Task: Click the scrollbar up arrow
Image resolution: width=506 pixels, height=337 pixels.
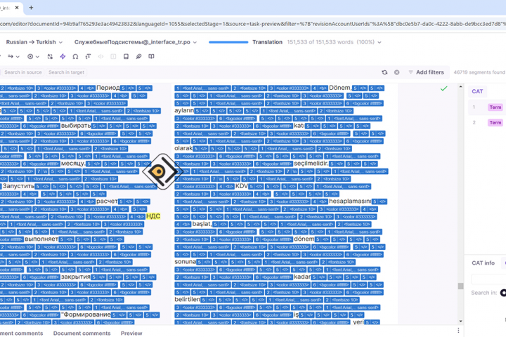Action: (460, 87)
